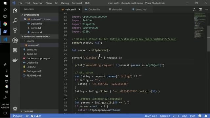Open docker-compose.yml in file tree

(x=38, y=58)
